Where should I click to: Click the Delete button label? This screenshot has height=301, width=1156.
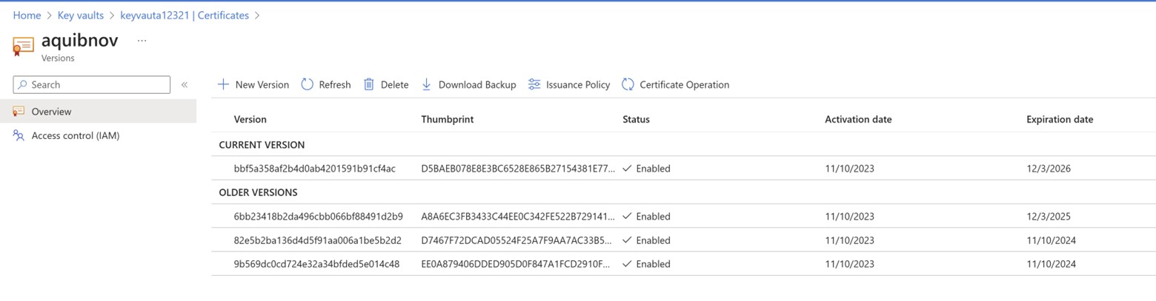coord(395,84)
